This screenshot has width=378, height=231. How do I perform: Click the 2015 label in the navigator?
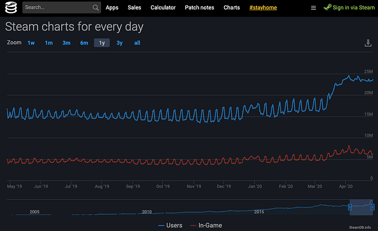(x=259, y=212)
